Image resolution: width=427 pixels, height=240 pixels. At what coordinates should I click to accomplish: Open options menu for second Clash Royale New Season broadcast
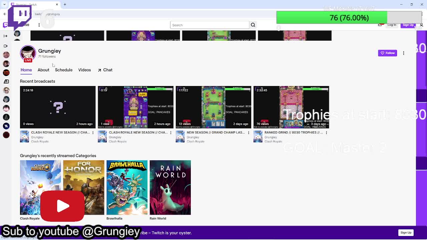pyautogui.click(x=170, y=133)
